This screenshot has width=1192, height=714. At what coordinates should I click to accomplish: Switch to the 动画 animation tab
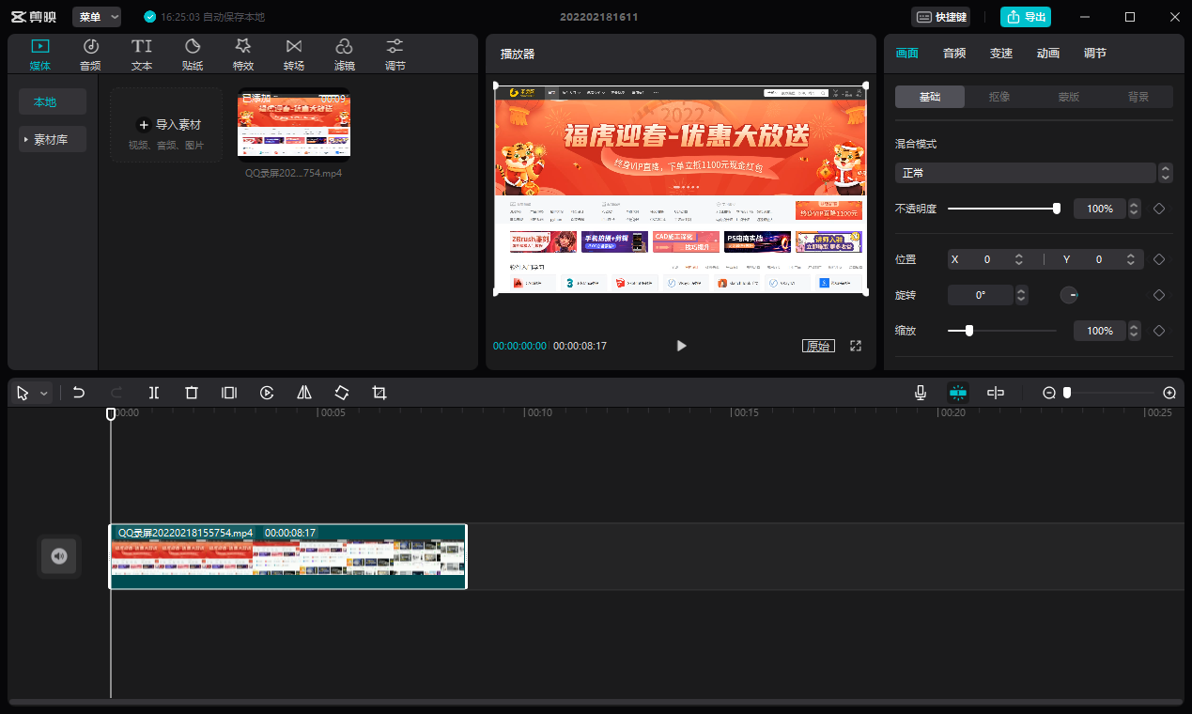(1048, 54)
